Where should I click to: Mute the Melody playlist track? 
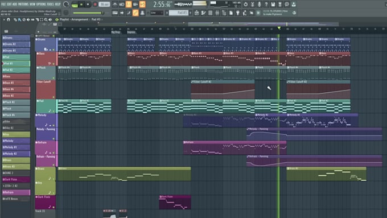pos(37,115)
